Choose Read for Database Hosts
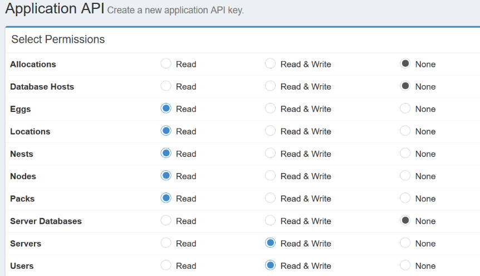The image size is (480, 276). coord(166,86)
